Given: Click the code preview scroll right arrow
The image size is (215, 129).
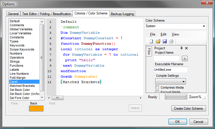Looking at the screenshot, I should click(x=141, y=98).
